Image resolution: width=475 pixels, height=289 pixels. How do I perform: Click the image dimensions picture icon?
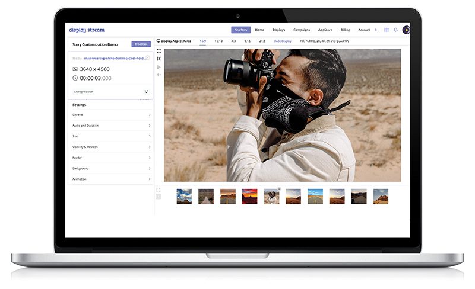[x=75, y=69]
